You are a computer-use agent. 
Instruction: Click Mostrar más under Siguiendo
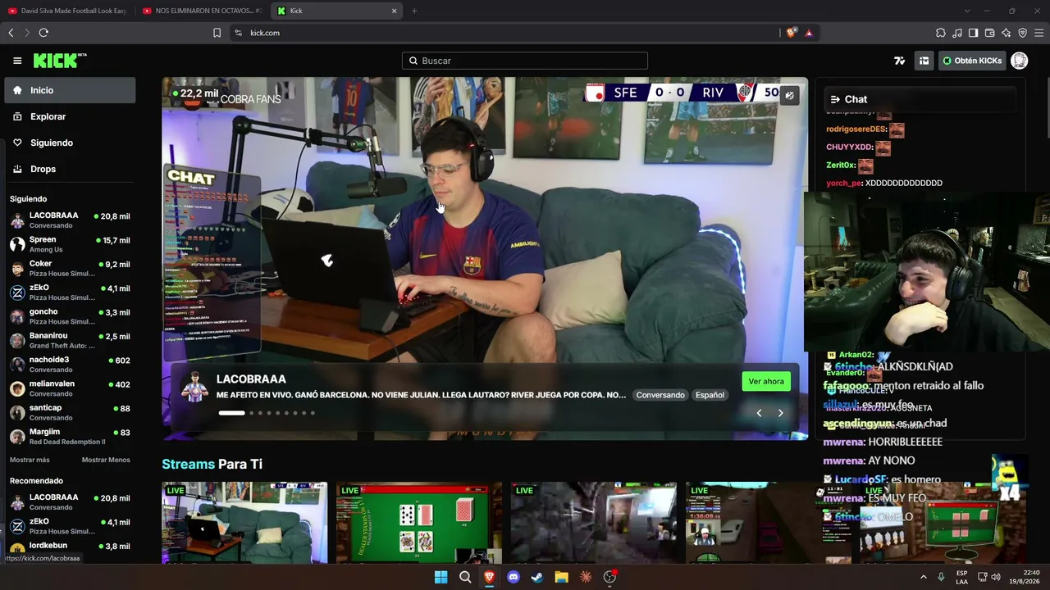(30, 460)
